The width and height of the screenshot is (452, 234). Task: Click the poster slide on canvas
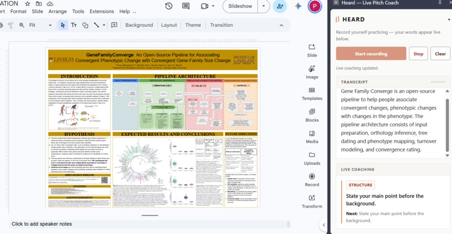coord(153,128)
